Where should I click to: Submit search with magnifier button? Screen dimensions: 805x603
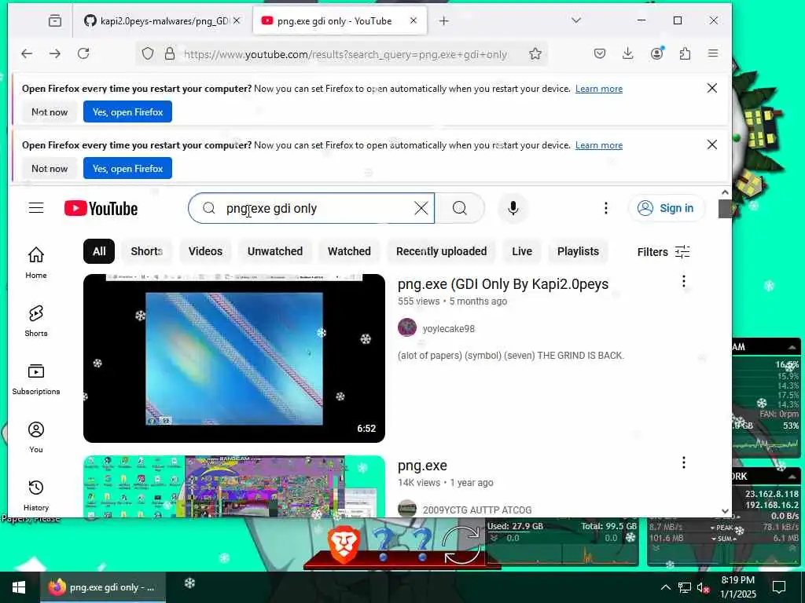[460, 208]
